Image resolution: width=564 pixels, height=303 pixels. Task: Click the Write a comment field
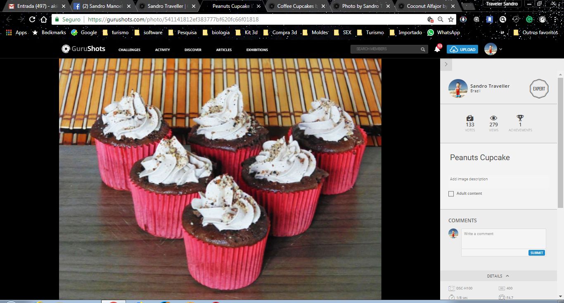[x=503, y=238]
